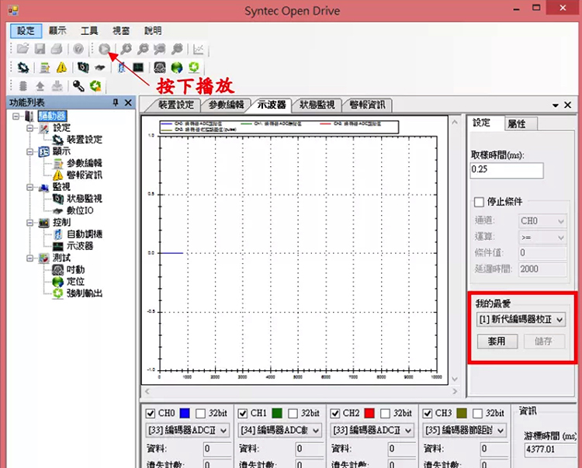Enable 32bit for CH2

coord(385,414)
